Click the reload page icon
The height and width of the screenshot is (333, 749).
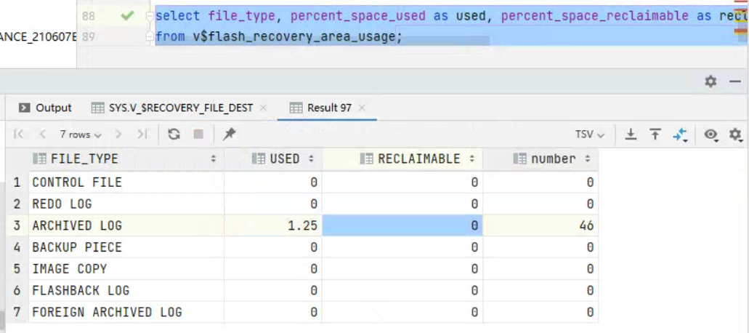point(174,135)
